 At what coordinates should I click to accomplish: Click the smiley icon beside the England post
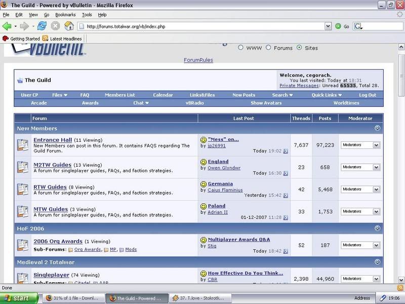point(204,162)
